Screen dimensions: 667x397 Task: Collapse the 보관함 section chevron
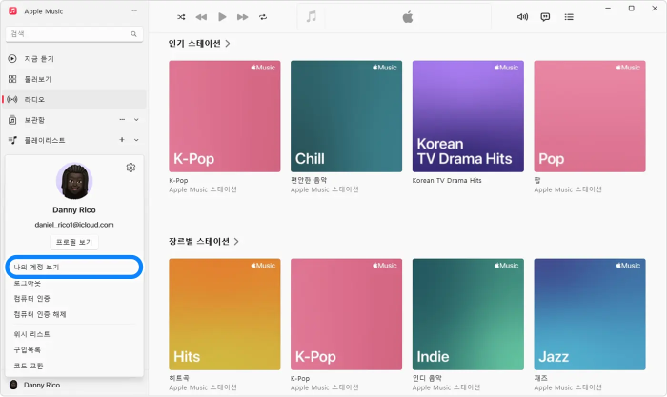pyautogui.click(x=136, y=120)
